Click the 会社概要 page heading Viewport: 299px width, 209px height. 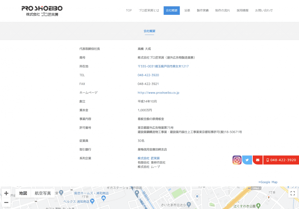150,31
